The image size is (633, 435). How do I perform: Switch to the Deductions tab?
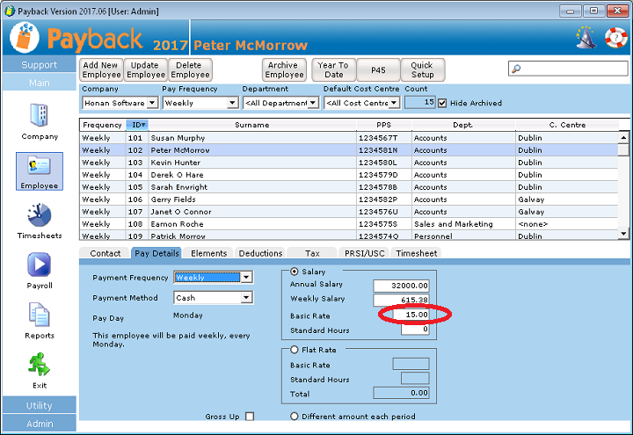260,253
